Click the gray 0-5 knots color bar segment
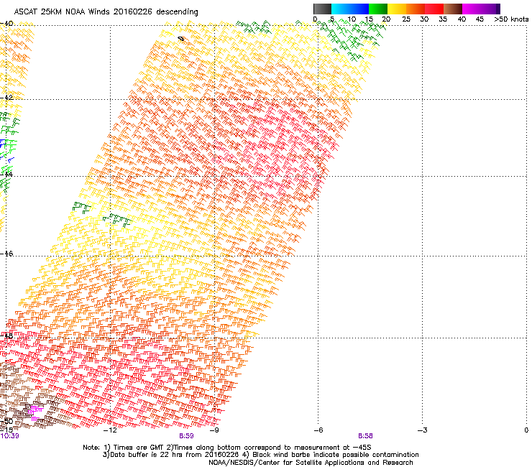Viewport: 532px width, 467px height. point(322,9)
